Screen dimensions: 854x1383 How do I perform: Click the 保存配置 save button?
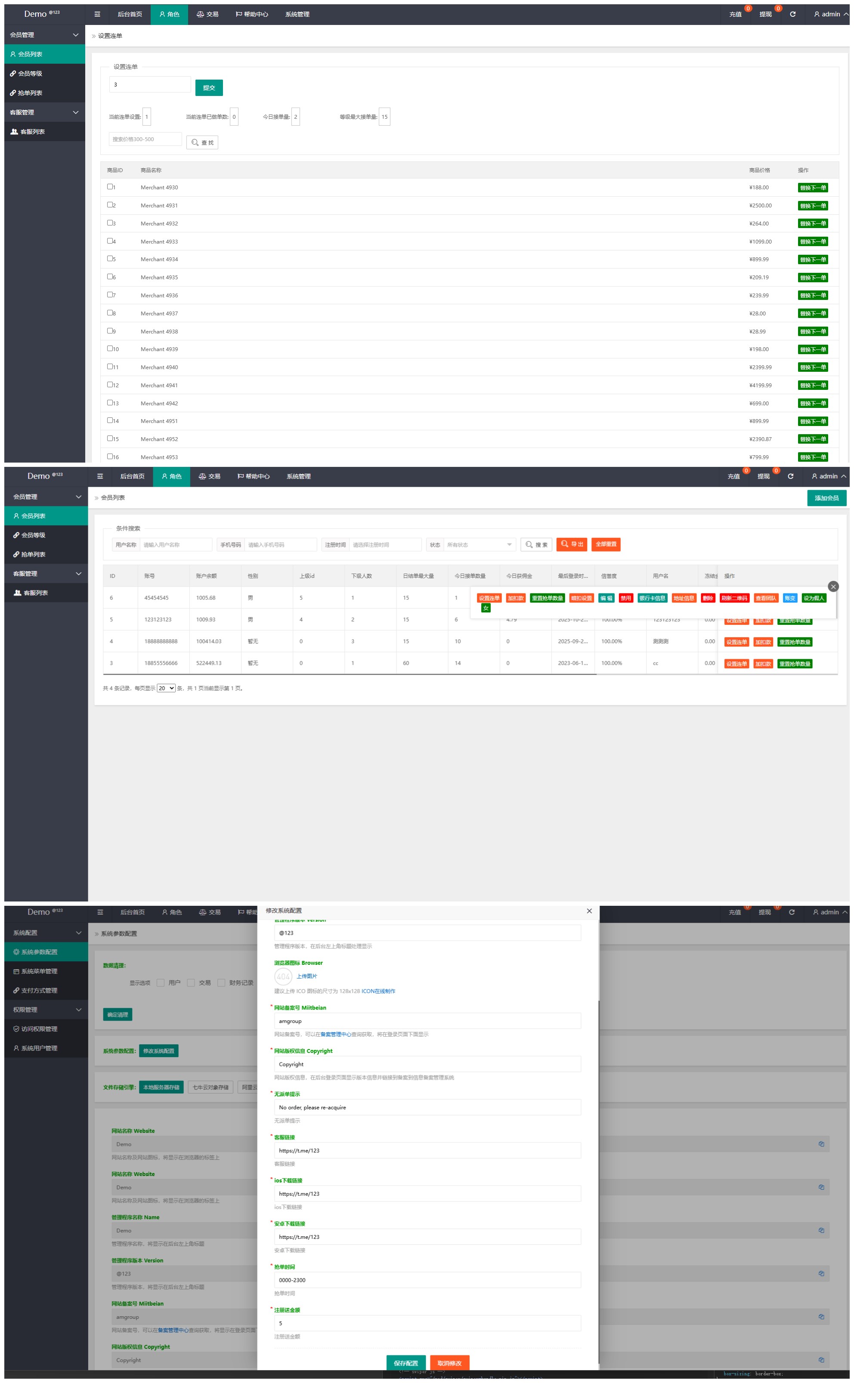click(405, 1363)
